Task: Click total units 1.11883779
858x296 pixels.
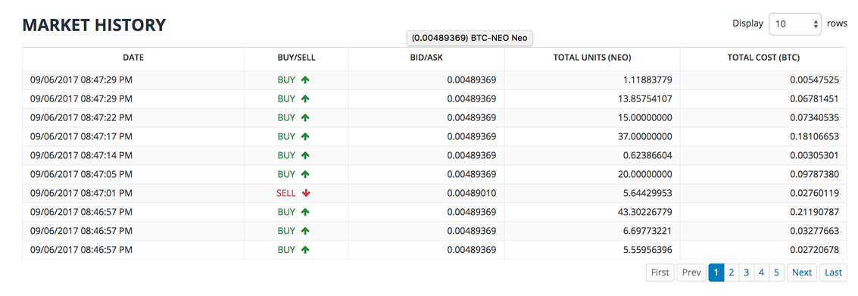Action: tap(647, 80)
